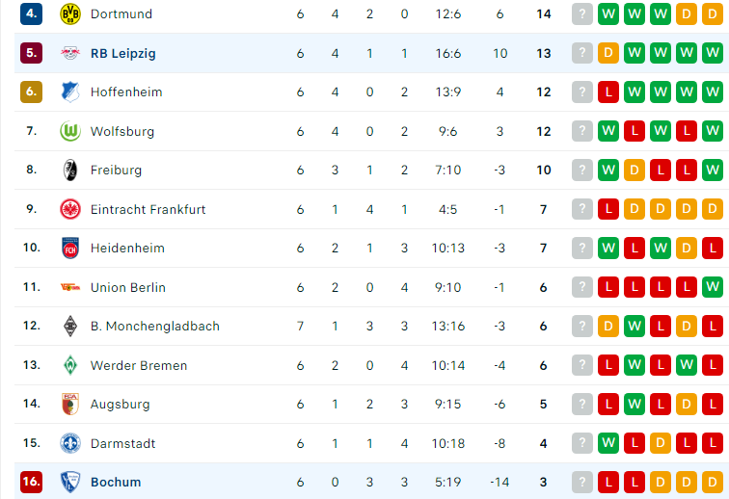Click the Dortmund BVB club logo

(x=70, y=13)
